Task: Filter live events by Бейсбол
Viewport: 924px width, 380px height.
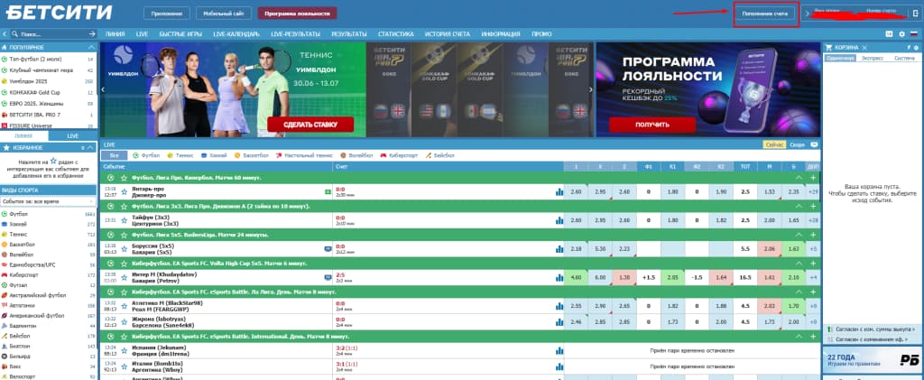Action: pos(439,155)
